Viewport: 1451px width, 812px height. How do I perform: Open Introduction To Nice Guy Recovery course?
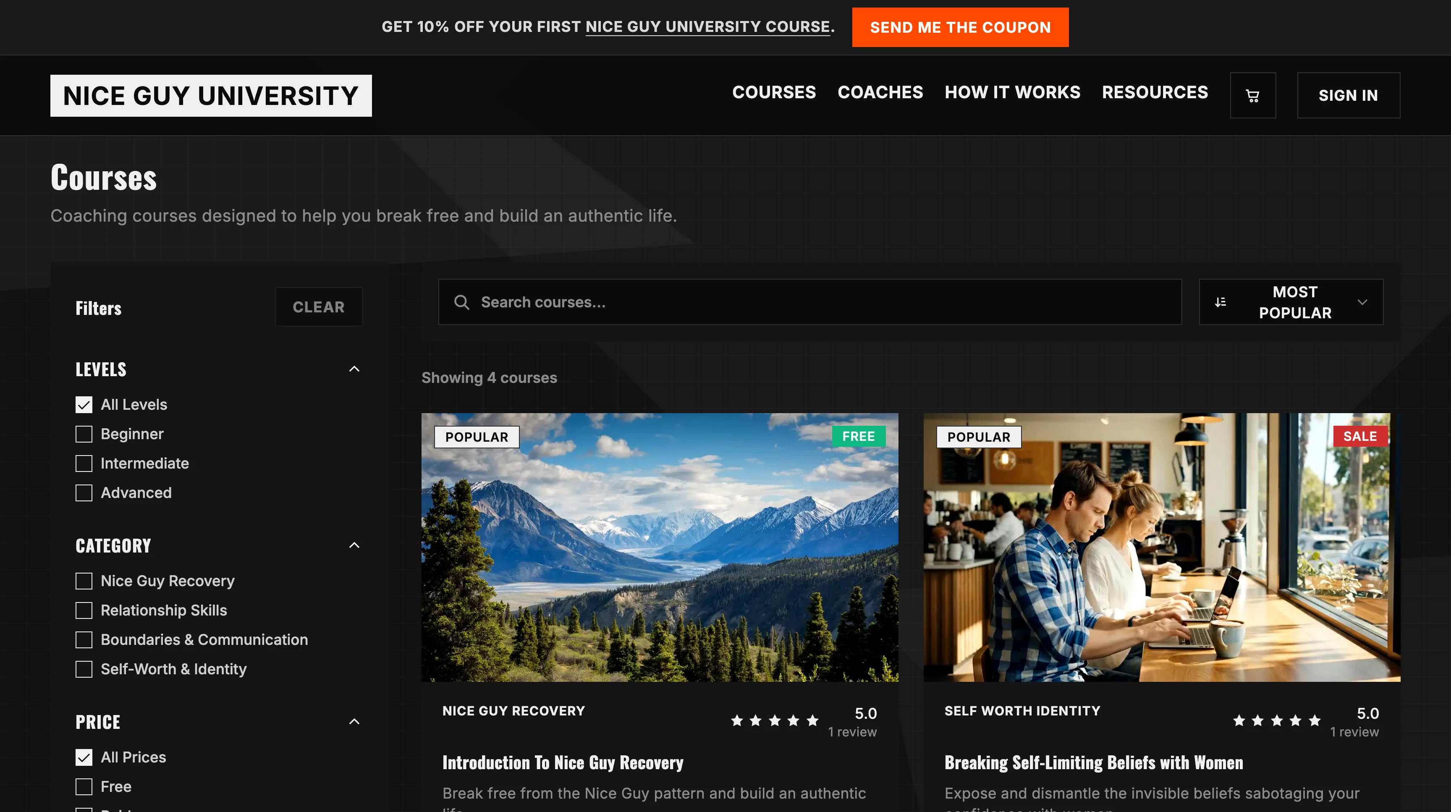pyautogui.click(x=563, y=762)
